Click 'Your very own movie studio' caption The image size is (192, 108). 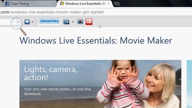[57, 91]
